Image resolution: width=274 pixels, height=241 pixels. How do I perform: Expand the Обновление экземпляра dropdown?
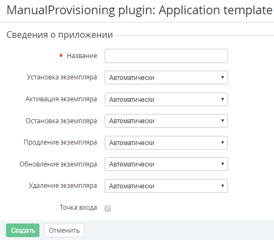pyautogui.click(x=166, y=164)
